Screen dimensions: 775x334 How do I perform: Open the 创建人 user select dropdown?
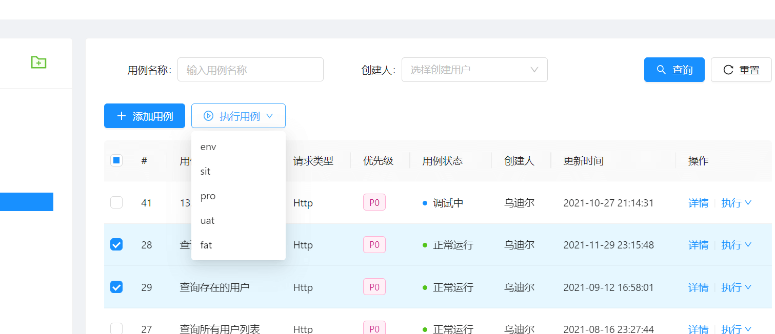(x=474, y=70)
